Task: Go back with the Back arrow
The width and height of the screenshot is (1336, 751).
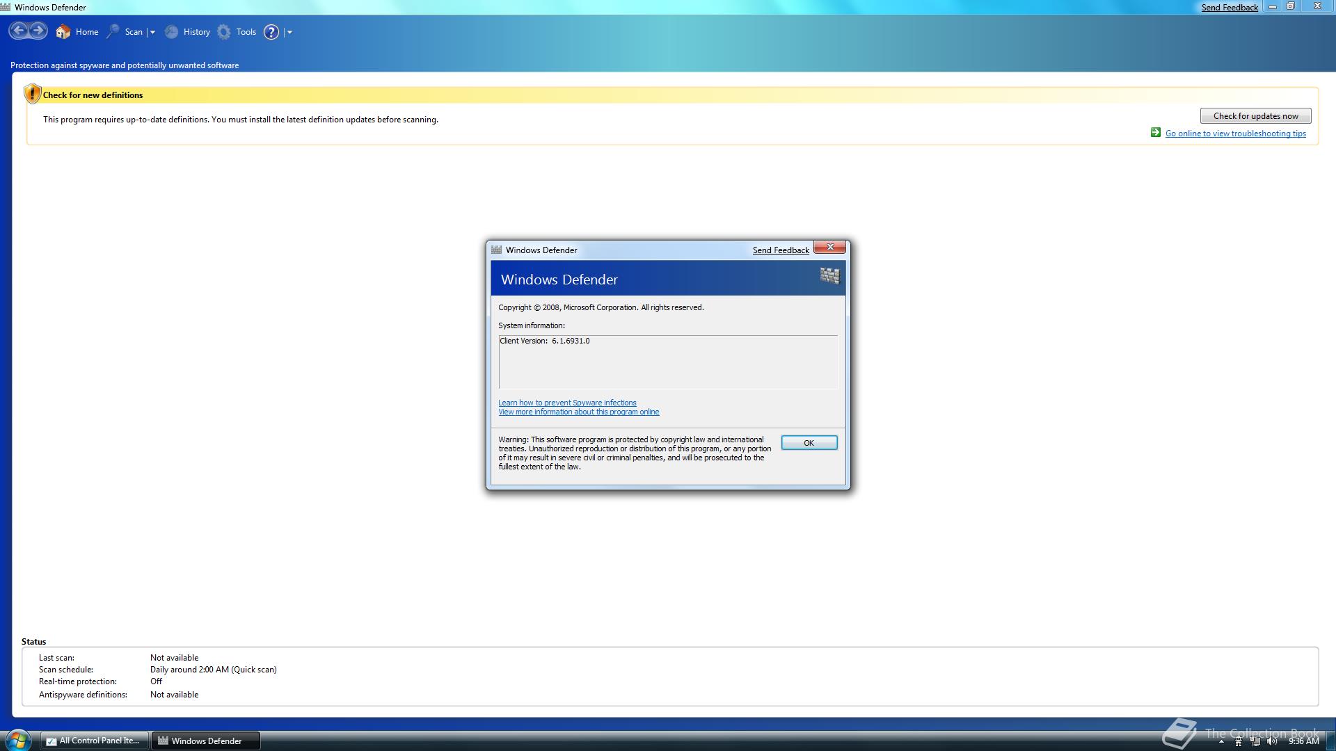Action: 19,31
